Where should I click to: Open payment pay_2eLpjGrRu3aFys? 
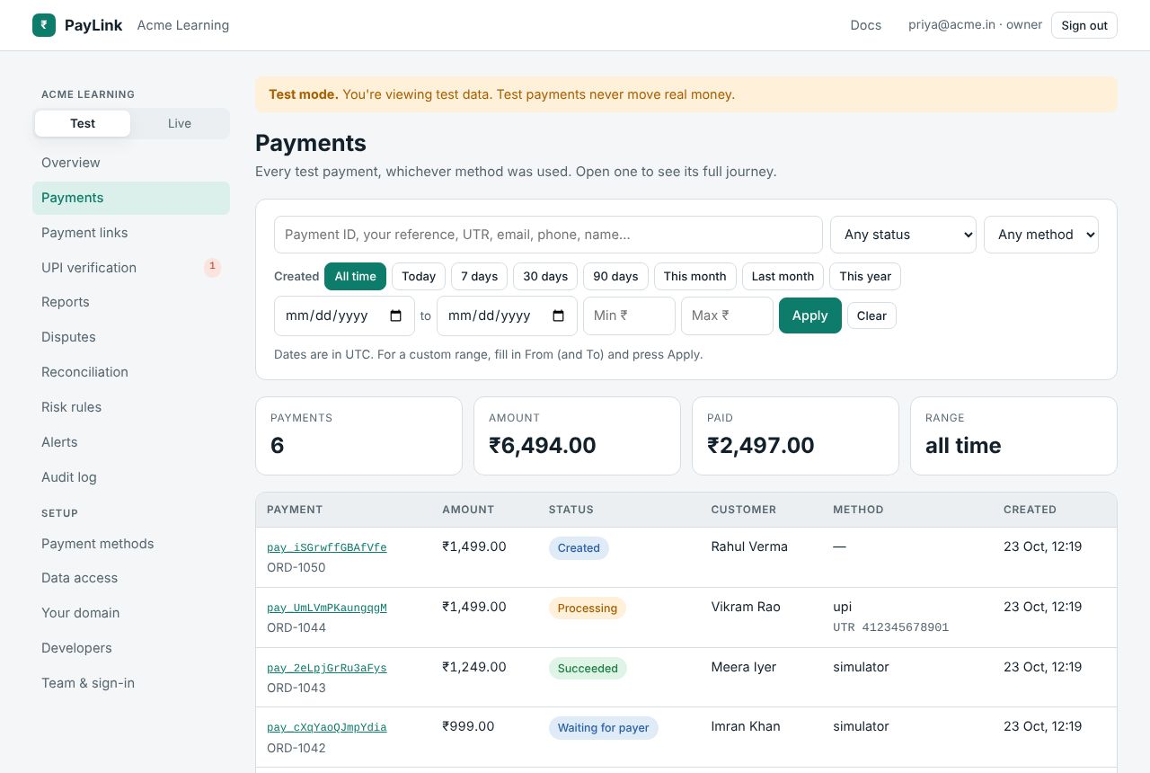327,668
